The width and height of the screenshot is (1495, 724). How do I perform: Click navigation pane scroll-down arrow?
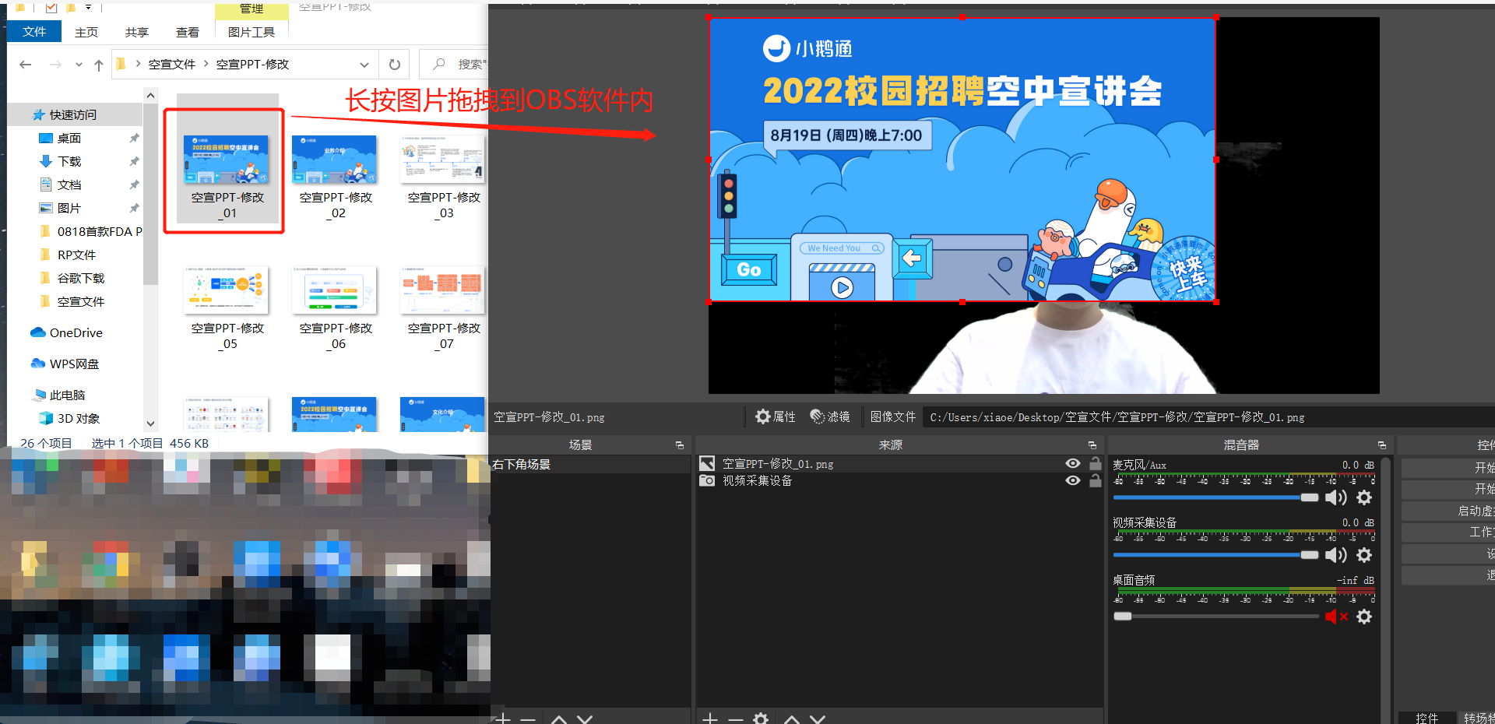pyautogui.click(x=150, y=424)
